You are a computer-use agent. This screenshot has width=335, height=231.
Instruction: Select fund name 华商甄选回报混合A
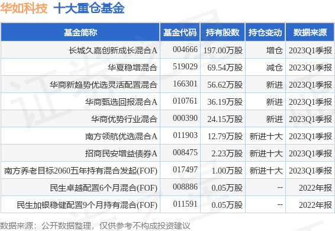(121, 102)
